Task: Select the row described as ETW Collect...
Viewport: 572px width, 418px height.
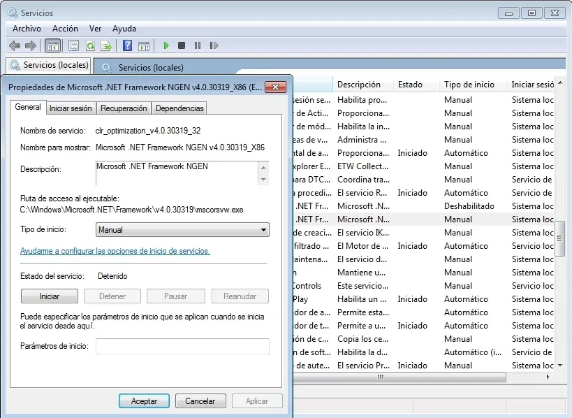Action: click(423, 166)
